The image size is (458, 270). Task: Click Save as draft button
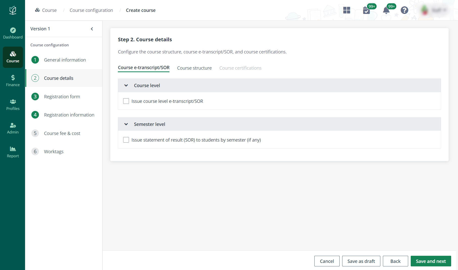[361, 261]
